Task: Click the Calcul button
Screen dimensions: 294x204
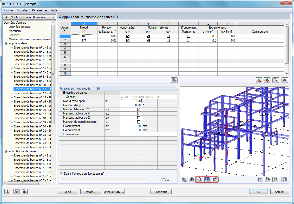Action: pos(67,192)
